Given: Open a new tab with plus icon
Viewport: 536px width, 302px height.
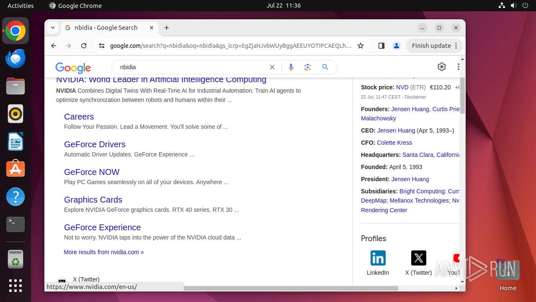Looking at the screenshot, I should (x=167, y=28).
